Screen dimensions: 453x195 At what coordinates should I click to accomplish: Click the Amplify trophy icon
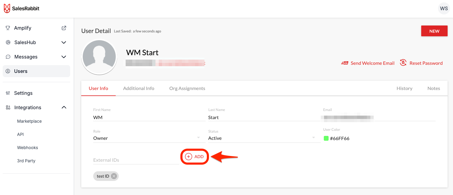8,28
